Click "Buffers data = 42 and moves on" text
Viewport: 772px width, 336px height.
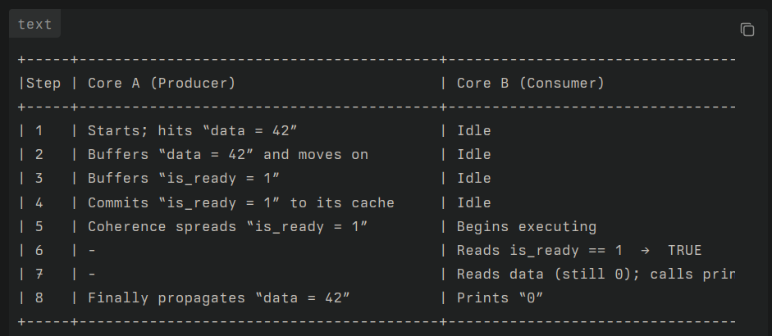pyautogui.click(x=228, y=154)
